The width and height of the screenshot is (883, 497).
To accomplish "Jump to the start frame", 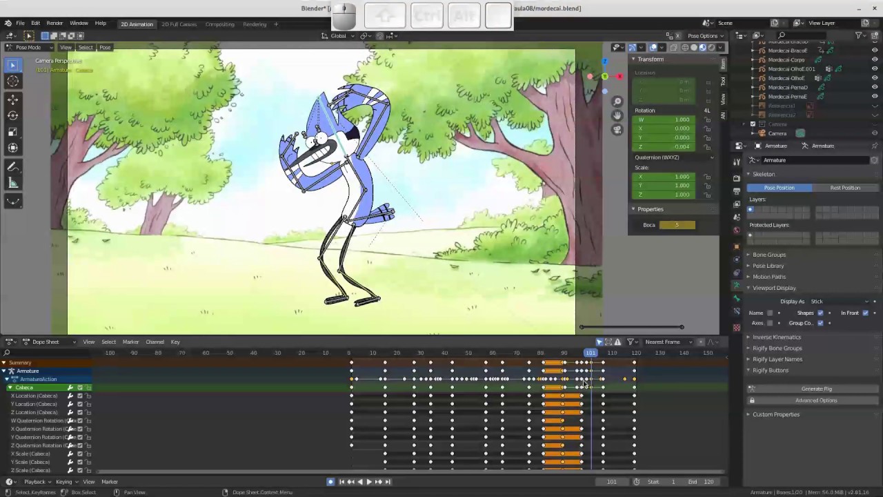I will click(341, 482).
